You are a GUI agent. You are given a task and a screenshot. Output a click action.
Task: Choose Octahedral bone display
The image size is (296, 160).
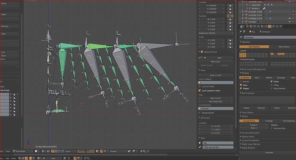coord(245,77)
